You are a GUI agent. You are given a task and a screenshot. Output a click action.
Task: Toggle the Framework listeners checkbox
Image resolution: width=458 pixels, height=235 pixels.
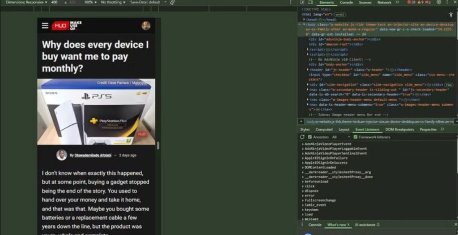(x=356, y=137)
